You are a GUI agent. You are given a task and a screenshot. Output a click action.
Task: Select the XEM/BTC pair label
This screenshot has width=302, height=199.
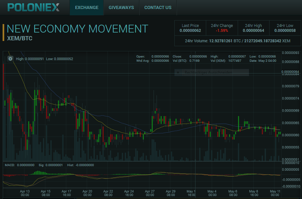(x=19, y=38)
